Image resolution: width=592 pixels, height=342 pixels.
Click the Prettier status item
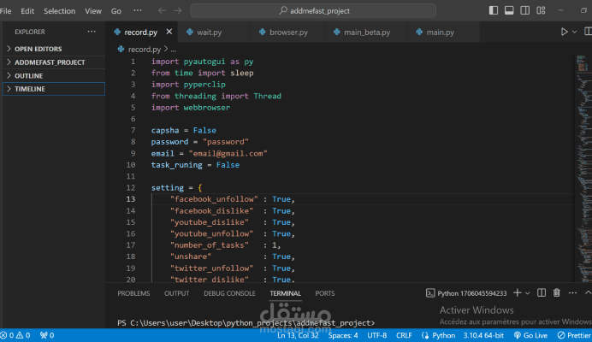[x=574, y=335]
